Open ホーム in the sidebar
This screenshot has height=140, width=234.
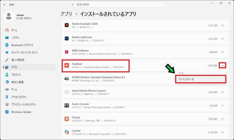click(x=29, y=30)
